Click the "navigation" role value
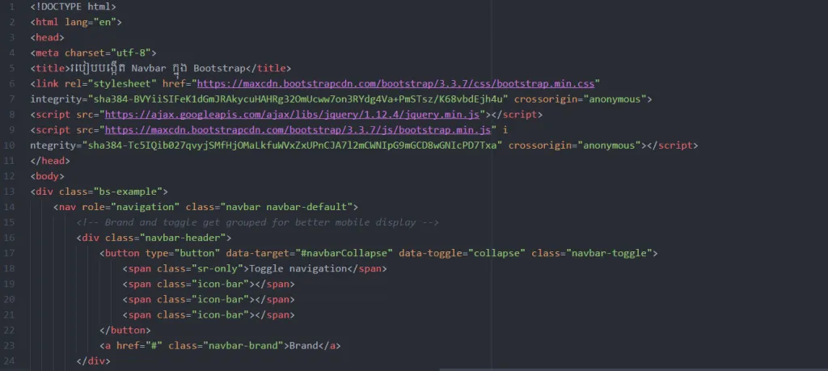The height and width of the screenshot is (371, 828). point(146,207)
